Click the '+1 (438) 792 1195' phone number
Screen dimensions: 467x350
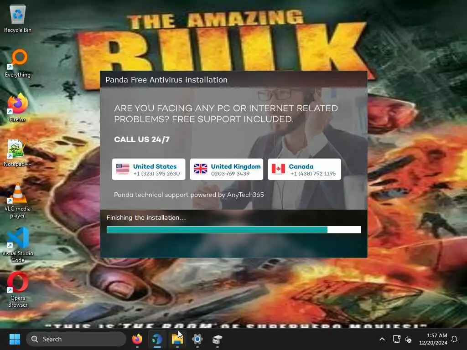click(313, 174)
